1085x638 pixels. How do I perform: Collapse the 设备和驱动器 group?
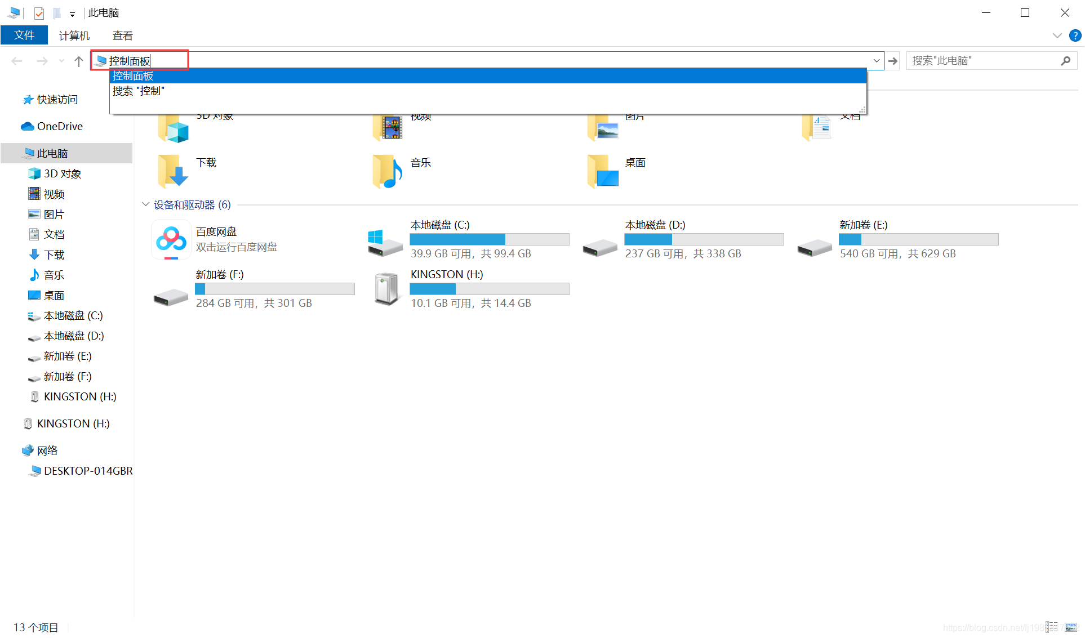tap(145, 204)
